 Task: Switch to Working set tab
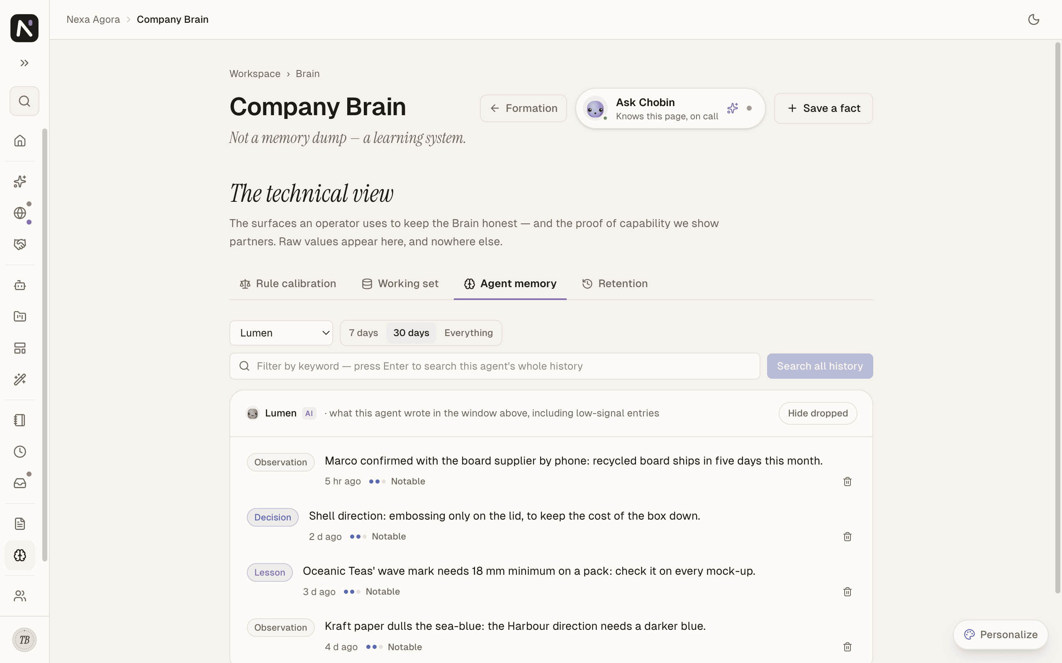coord(400,284)
